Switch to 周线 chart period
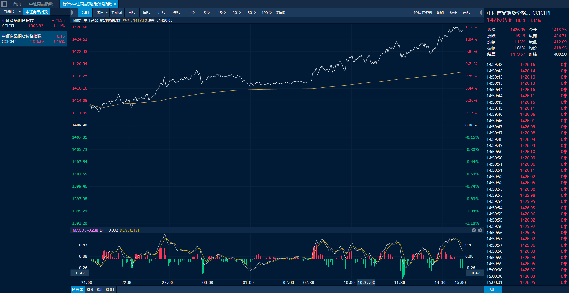The height and width of the screenshot is (293, 569). tap(147, 13)
